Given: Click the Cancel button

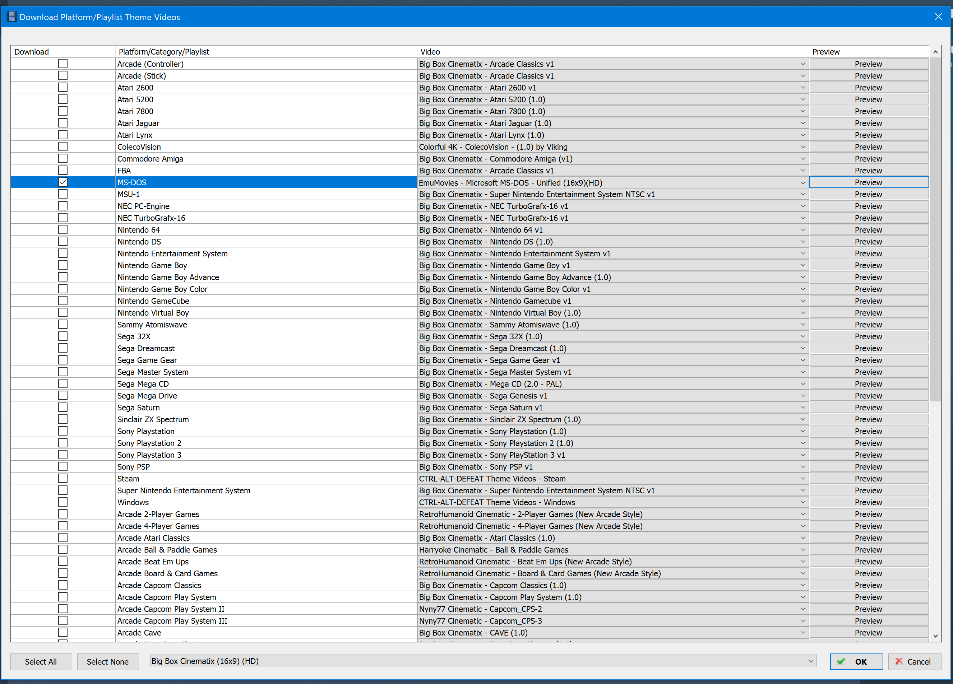Looking at the screenshot, I should (x=914, y=662).
